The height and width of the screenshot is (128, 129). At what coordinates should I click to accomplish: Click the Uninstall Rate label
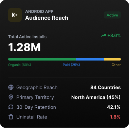coord(32,117)
